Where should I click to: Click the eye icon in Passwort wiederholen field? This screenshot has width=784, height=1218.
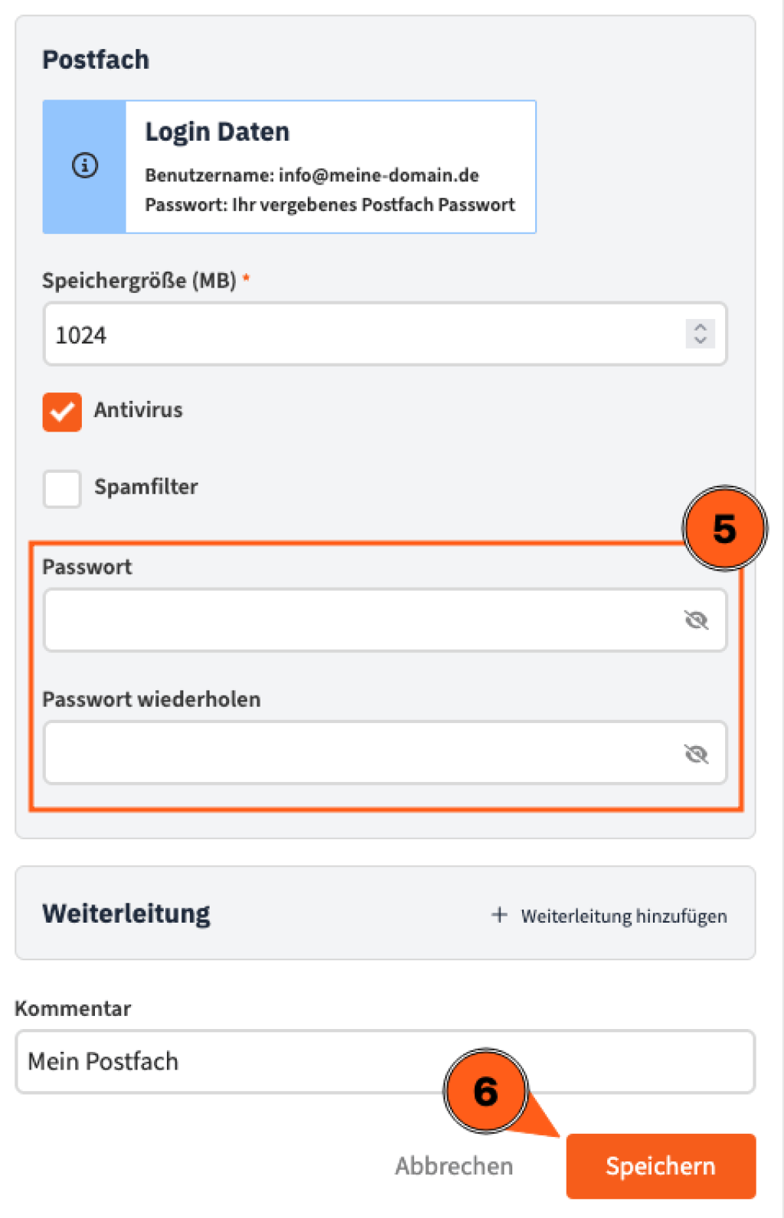pos(695,753)
